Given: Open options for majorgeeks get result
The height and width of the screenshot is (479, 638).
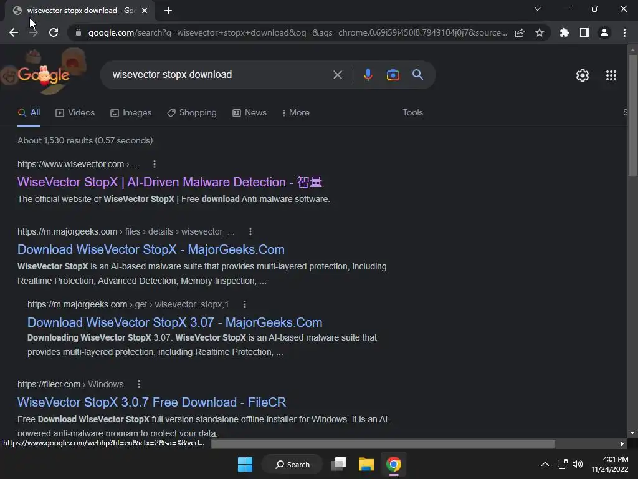Looking at the screenshot, I should tap(244, 304).
